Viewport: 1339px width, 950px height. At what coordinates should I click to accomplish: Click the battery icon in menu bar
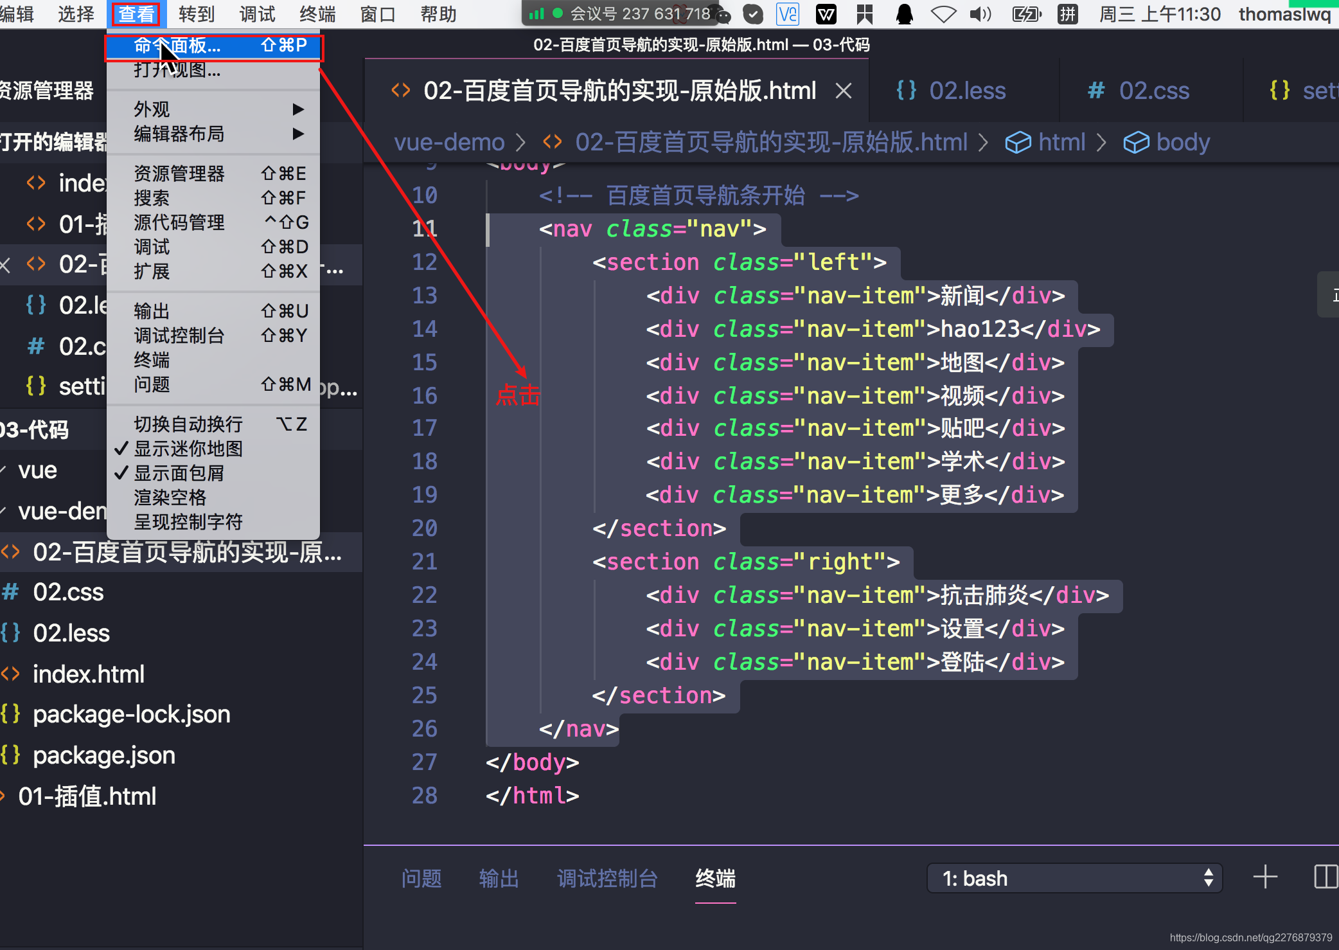1026,14
